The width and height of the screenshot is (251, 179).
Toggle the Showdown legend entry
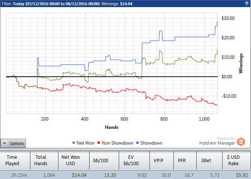(149, 143)
